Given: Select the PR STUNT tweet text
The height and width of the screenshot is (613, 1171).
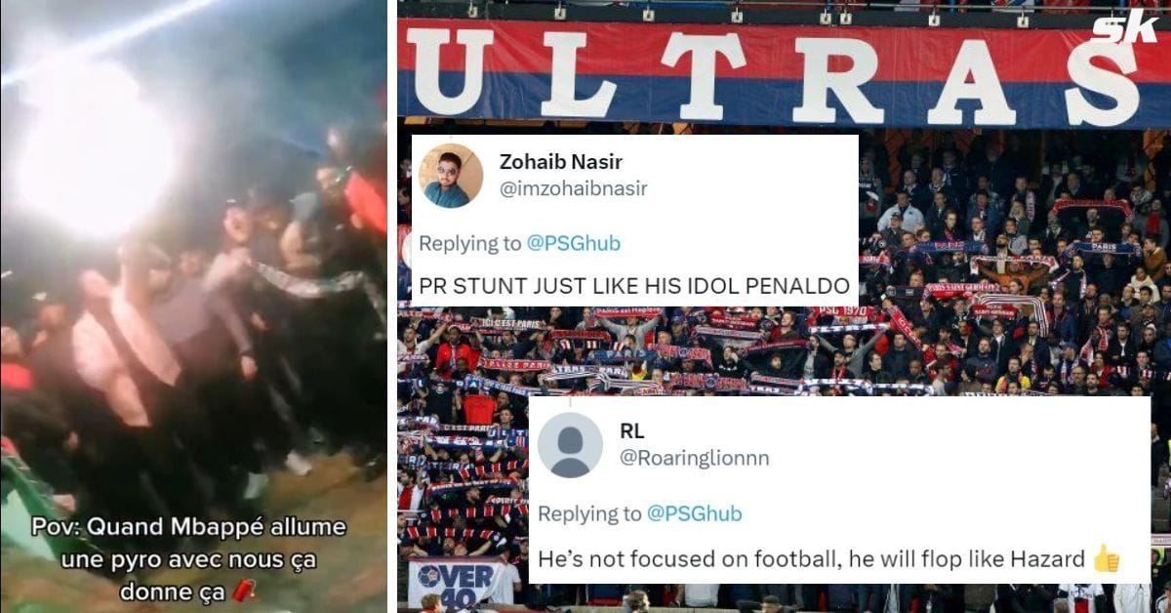Looking at the screenshot, I should (x=629, y=289).
